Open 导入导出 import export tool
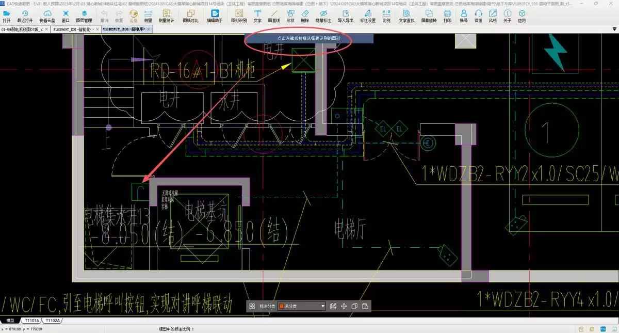Viewport: 619px width, 333px height. (346, 16)
